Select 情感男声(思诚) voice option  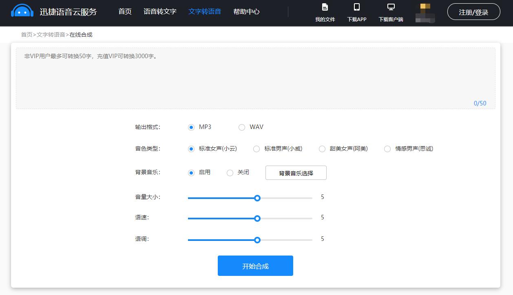click(x=387, y=149)
